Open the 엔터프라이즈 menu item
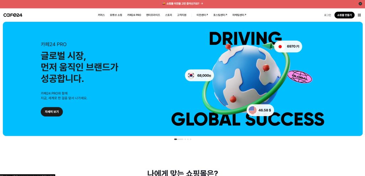 (x=153, y=15)
